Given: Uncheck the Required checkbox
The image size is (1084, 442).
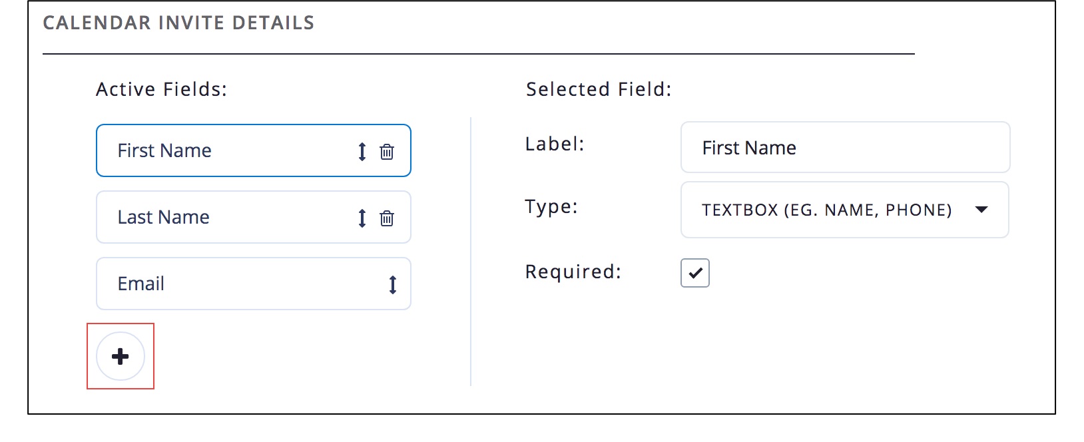Looking at the screenshot, I should tap(695, 273).
